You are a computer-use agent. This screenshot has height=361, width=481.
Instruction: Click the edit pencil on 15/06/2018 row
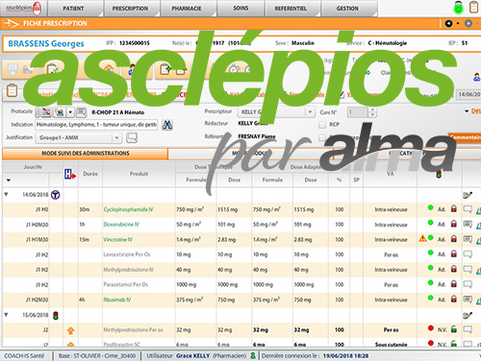point(468,315)
